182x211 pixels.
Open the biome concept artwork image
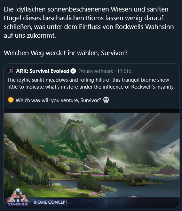92,156
